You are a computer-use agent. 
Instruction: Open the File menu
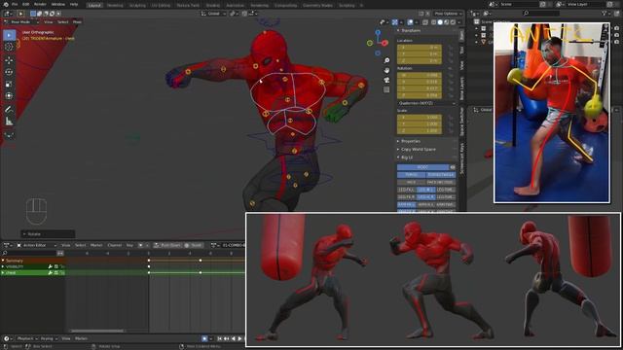pyautogui.click(x=15, y=4)
